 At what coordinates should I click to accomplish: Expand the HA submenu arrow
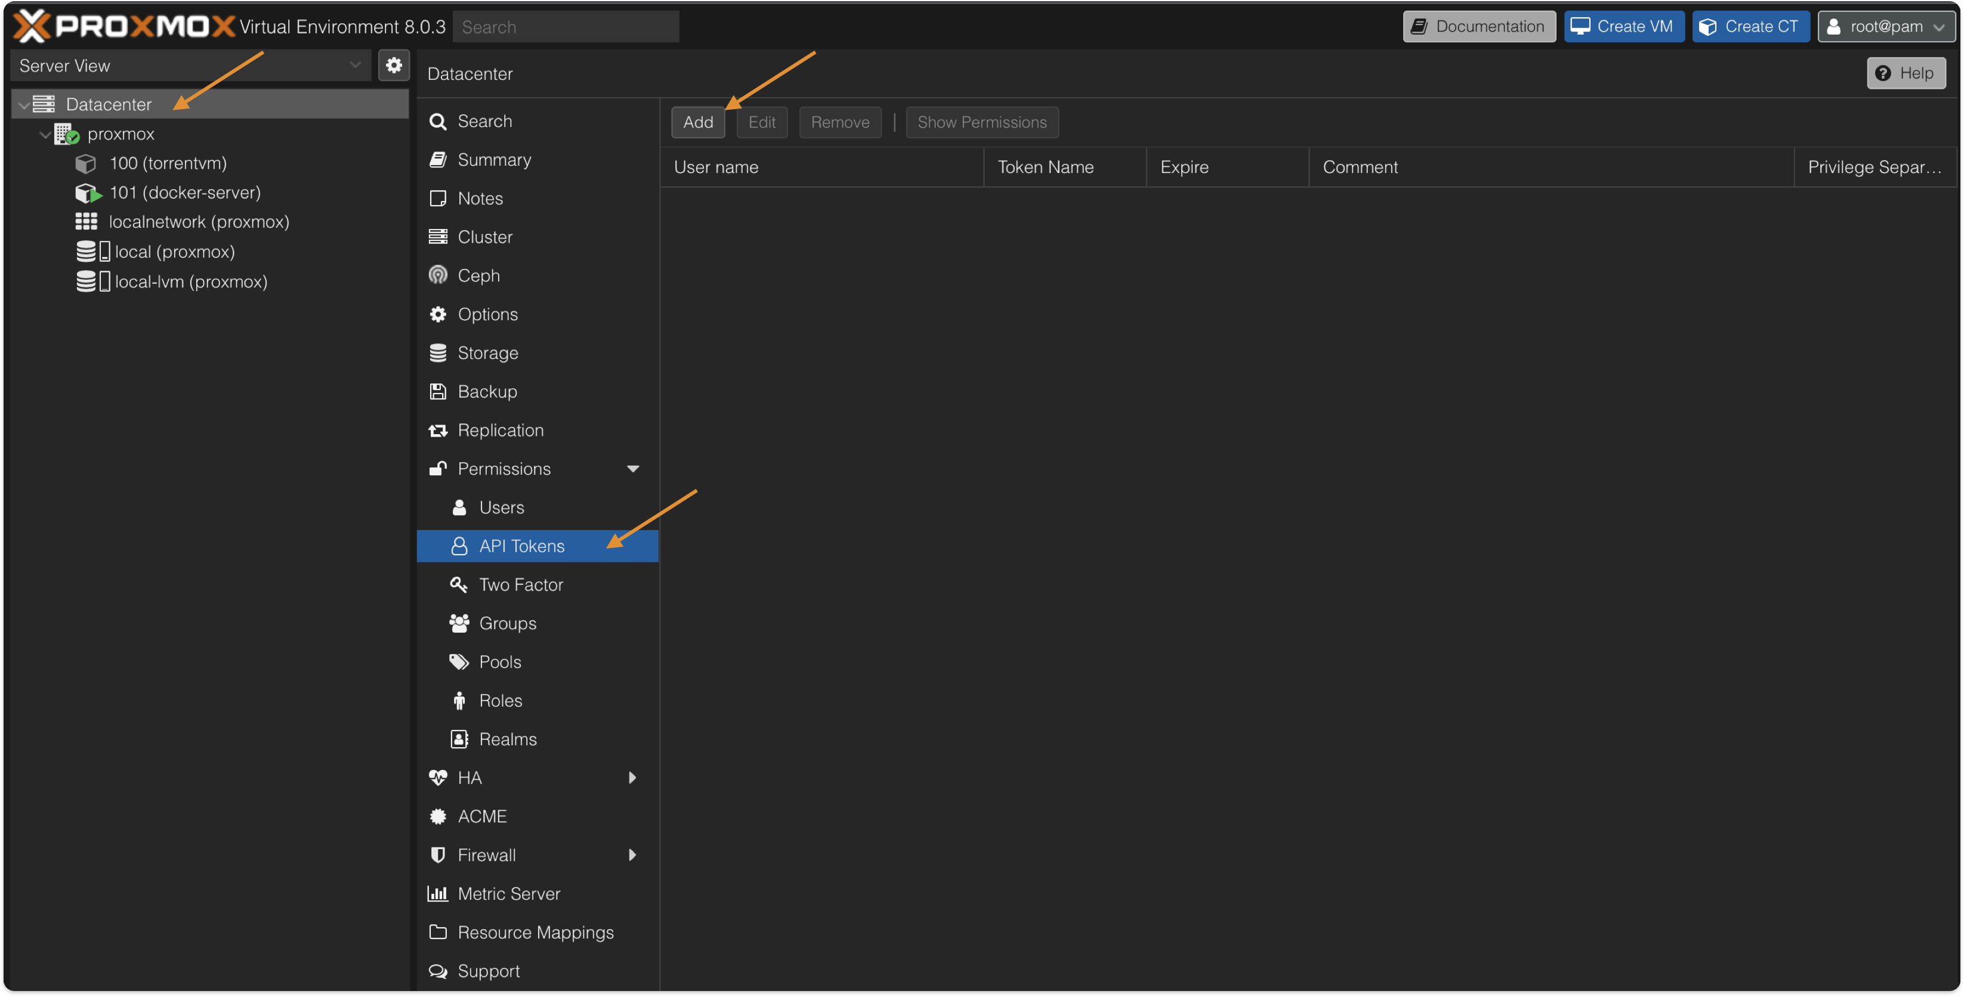point(632,778)
